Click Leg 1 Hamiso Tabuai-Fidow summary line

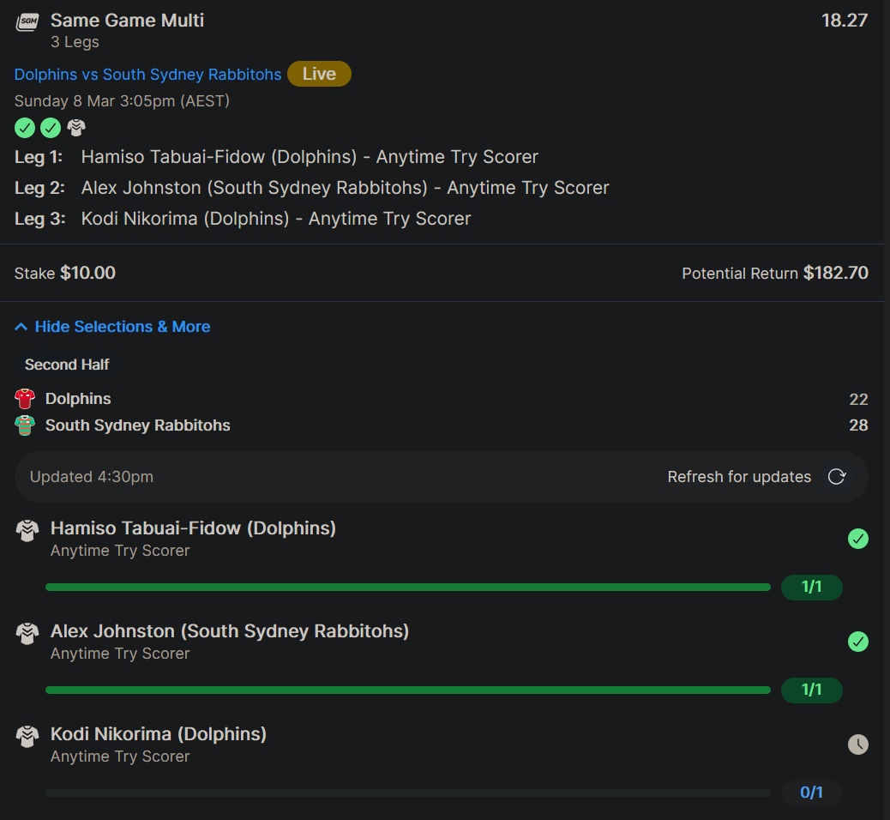tap(276, 157)
